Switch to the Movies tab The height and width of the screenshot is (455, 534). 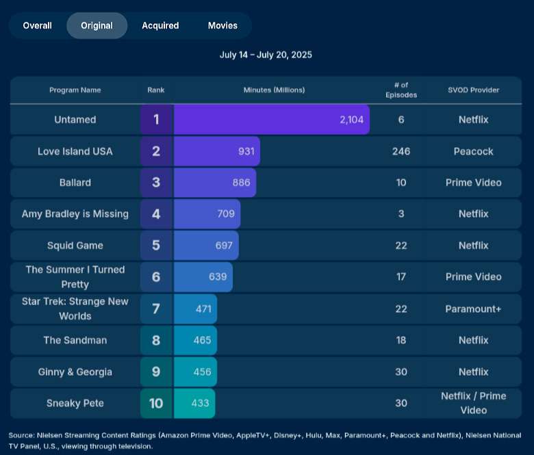pyautogui.click(x=222, y=25)
